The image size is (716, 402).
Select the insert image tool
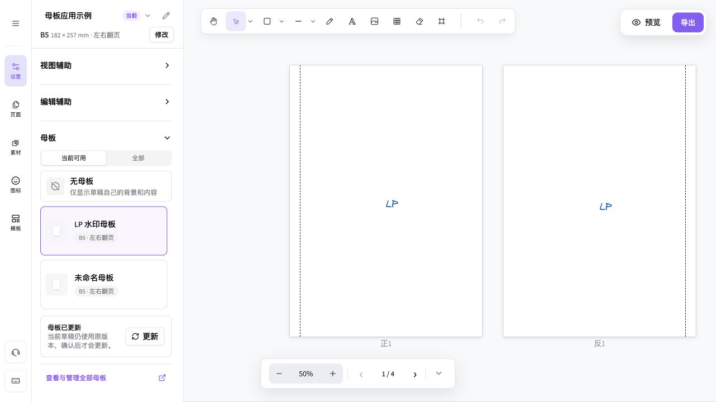[375, 21]
